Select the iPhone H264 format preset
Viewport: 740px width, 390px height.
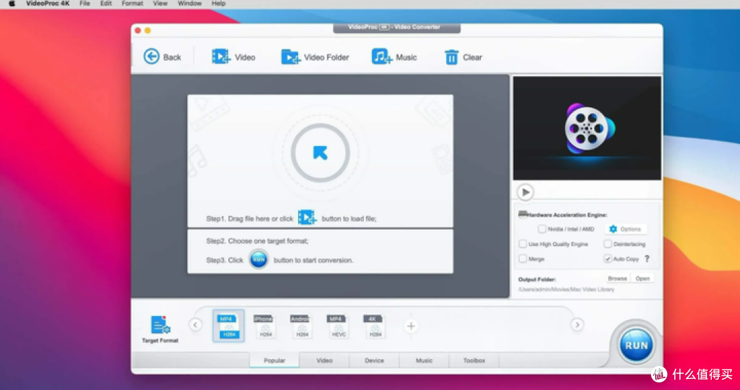[x=264, y=326]
